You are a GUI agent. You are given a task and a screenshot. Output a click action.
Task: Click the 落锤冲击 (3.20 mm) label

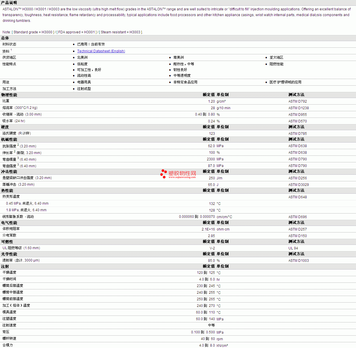coord(19,184)
